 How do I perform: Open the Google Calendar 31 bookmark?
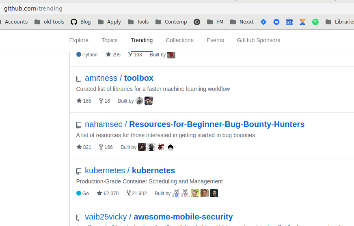click(x=289, y=22)
